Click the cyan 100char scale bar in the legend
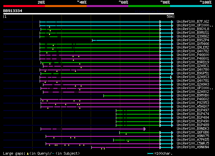 tap(150, 154)
